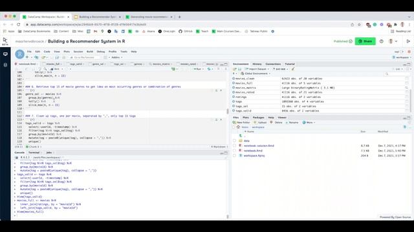Expand the tags_sel object row
Image resolution: width=414 pixels, height=232 pixels.
click(x=234, y=106)
